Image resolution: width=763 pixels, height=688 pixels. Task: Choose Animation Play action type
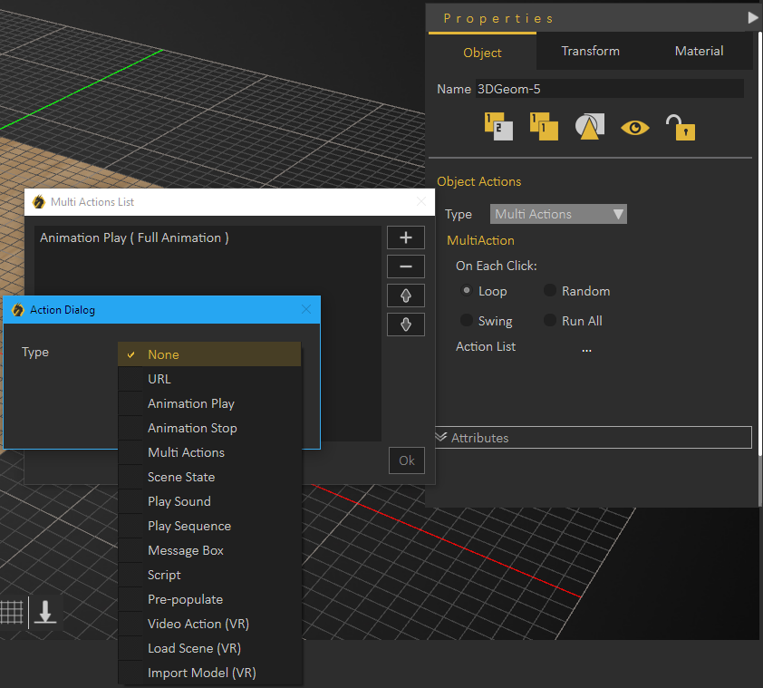(209, 403)
